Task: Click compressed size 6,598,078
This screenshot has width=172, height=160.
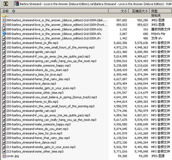Action: point(141,79)
